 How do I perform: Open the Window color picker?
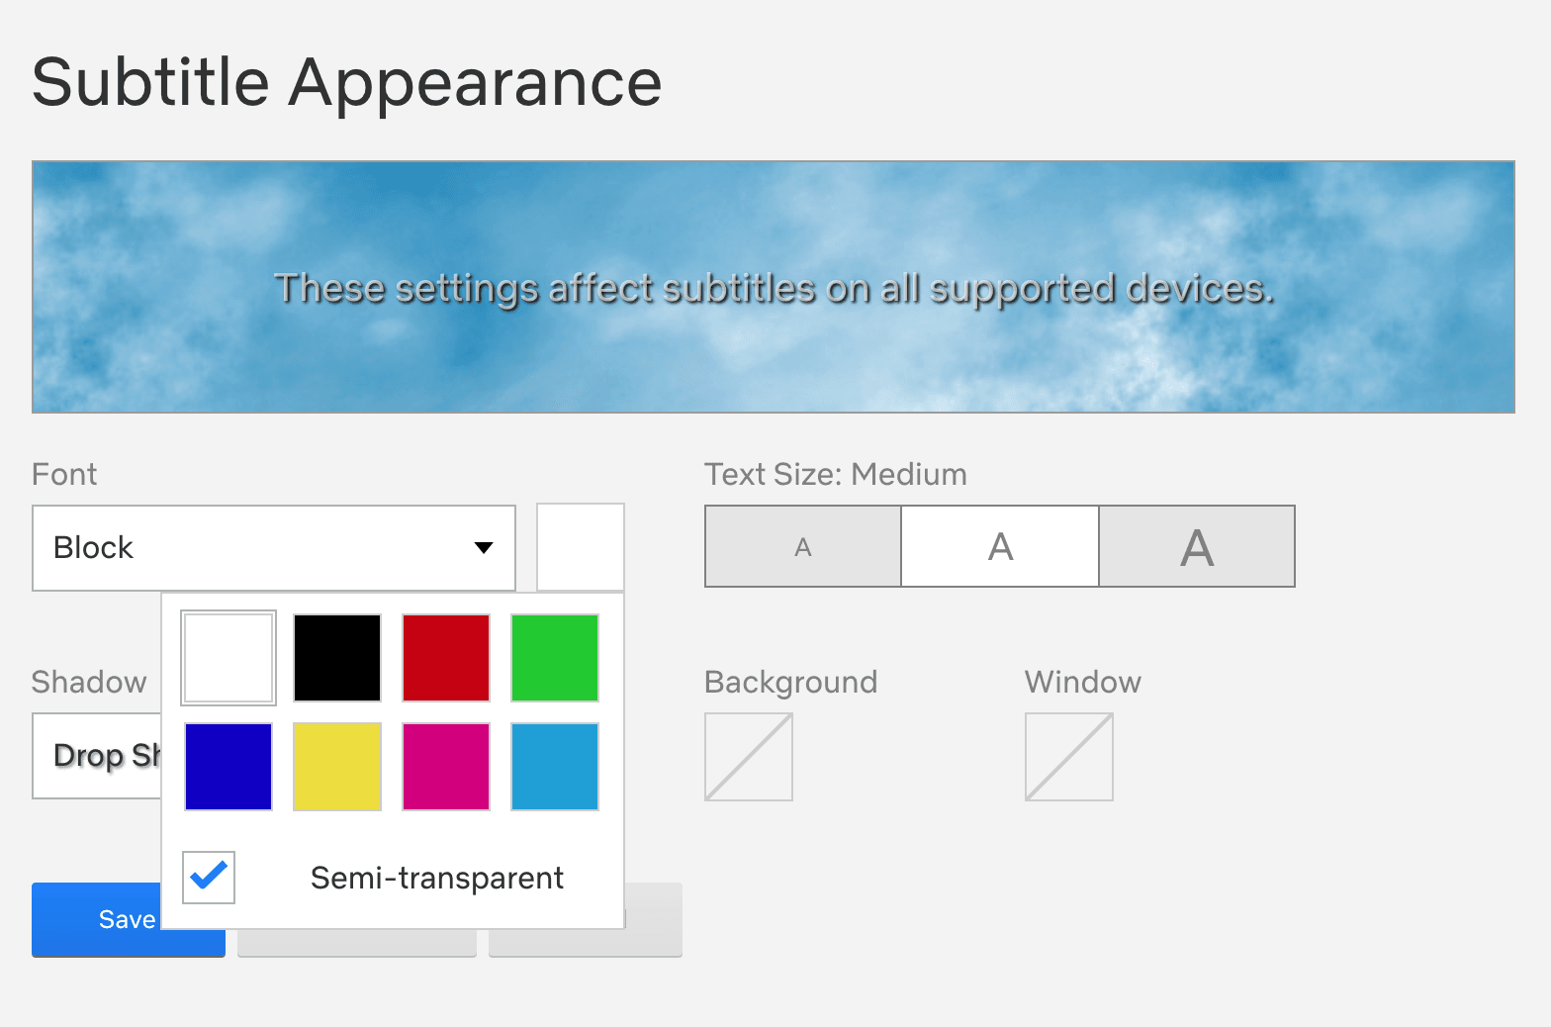point(1069,757)
